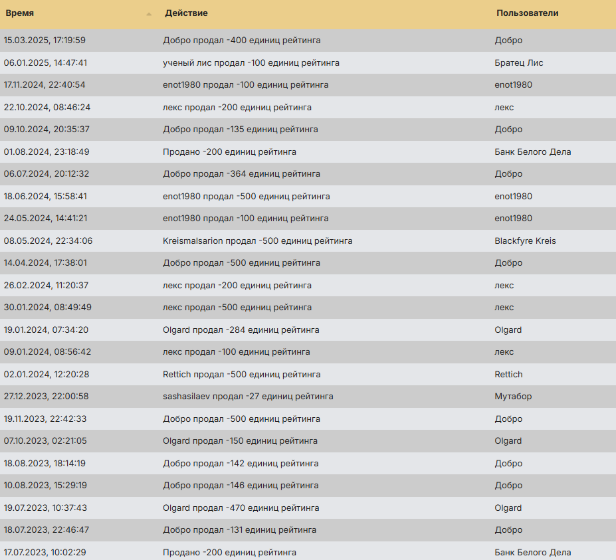Click the Время column header label

pyautogui.click(x=20, y=13)
